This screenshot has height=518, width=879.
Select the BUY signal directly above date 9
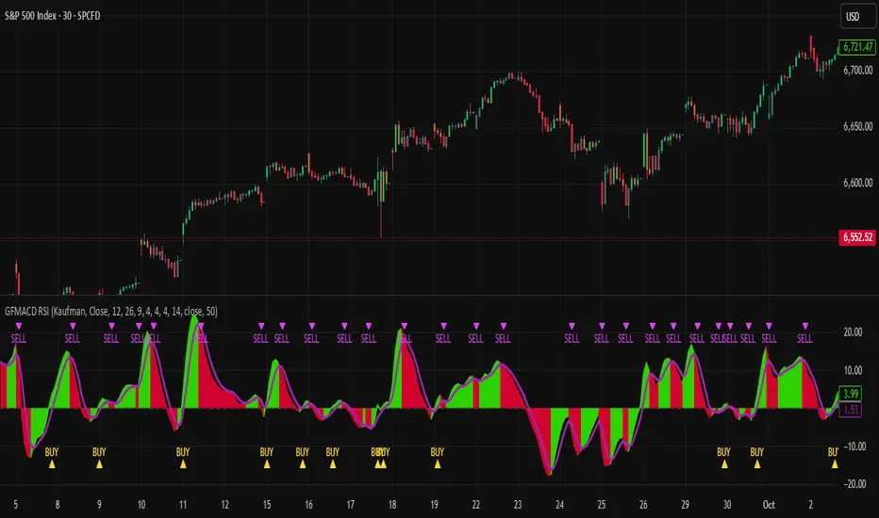click(99, 458)
